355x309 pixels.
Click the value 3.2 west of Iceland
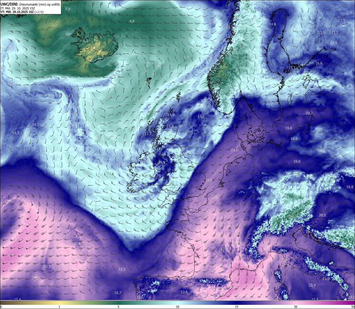(x=54, y=25)
